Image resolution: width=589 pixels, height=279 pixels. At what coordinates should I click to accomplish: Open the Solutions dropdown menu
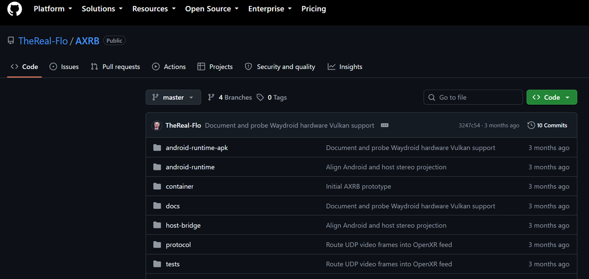tap(102, 9)
